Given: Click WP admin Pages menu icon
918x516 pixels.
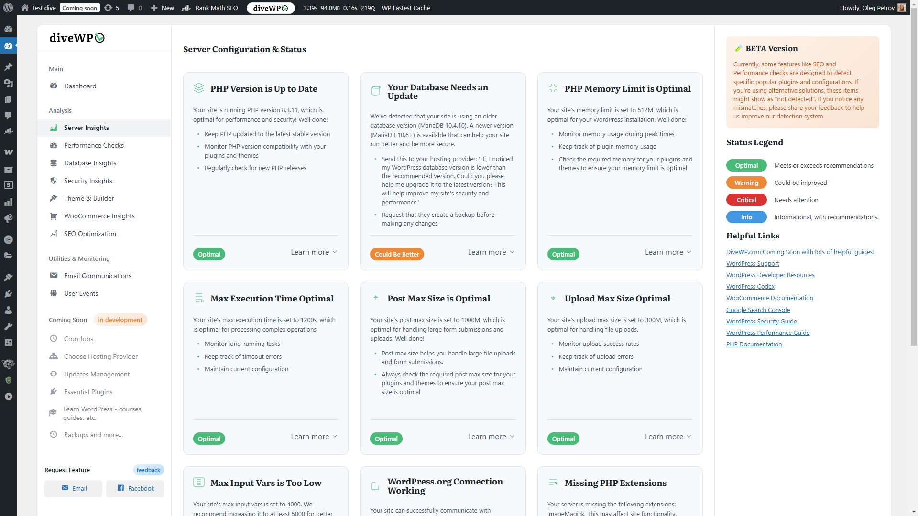Looking at the screenshot, I should (8, 99).
